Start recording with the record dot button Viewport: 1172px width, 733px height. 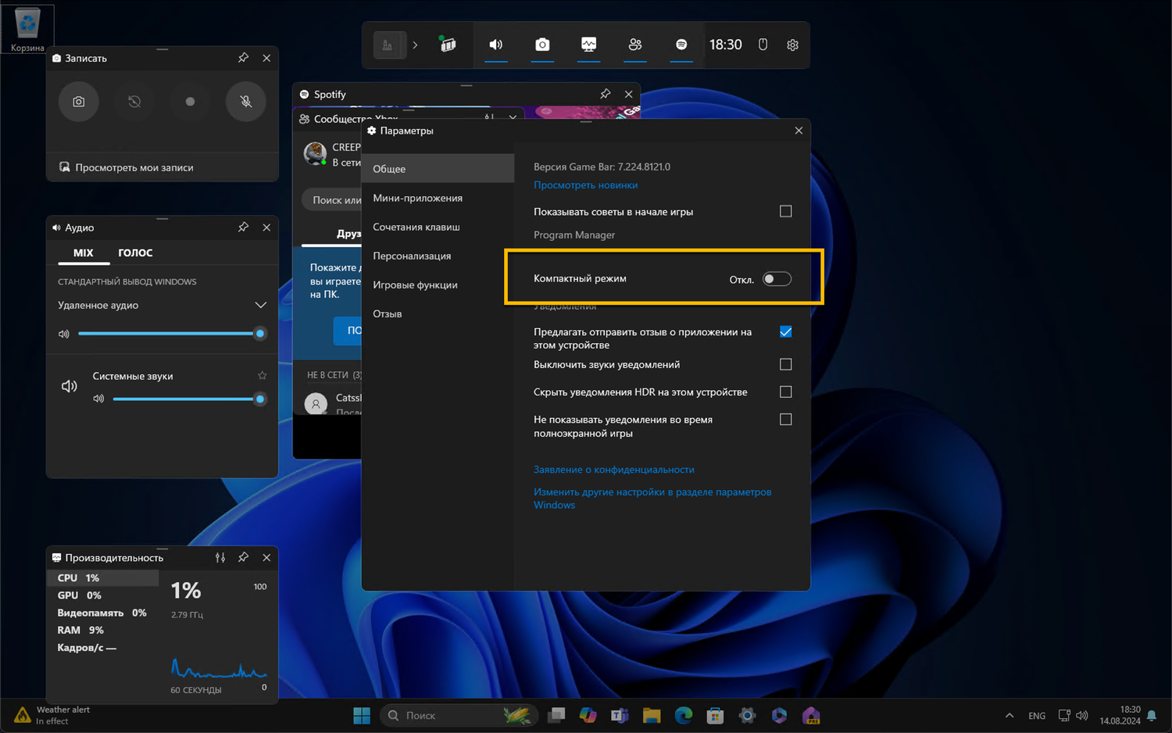(x=190, y=102)
